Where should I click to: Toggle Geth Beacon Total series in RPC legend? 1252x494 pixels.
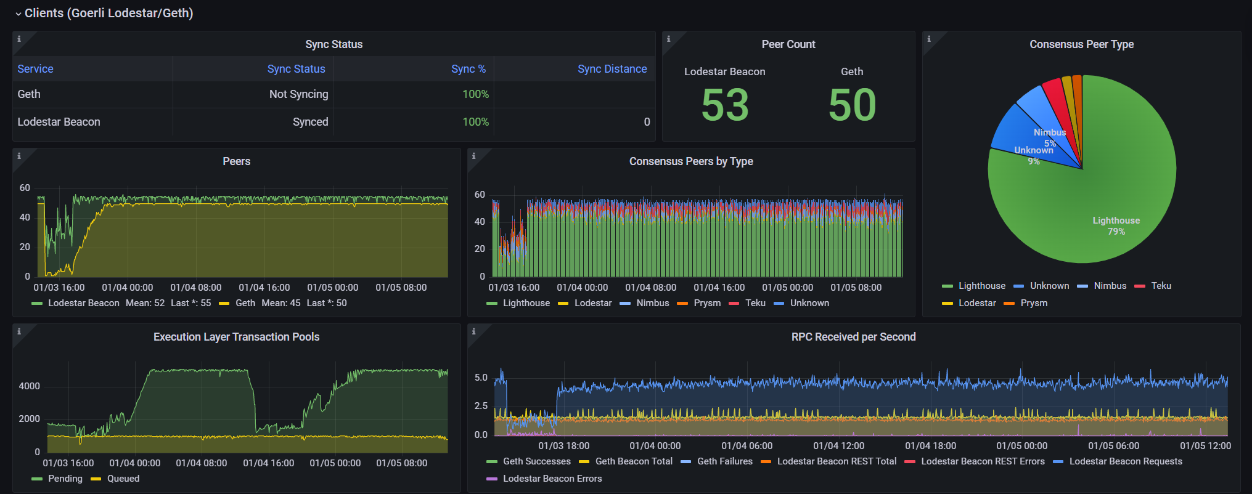pos(634,461)
